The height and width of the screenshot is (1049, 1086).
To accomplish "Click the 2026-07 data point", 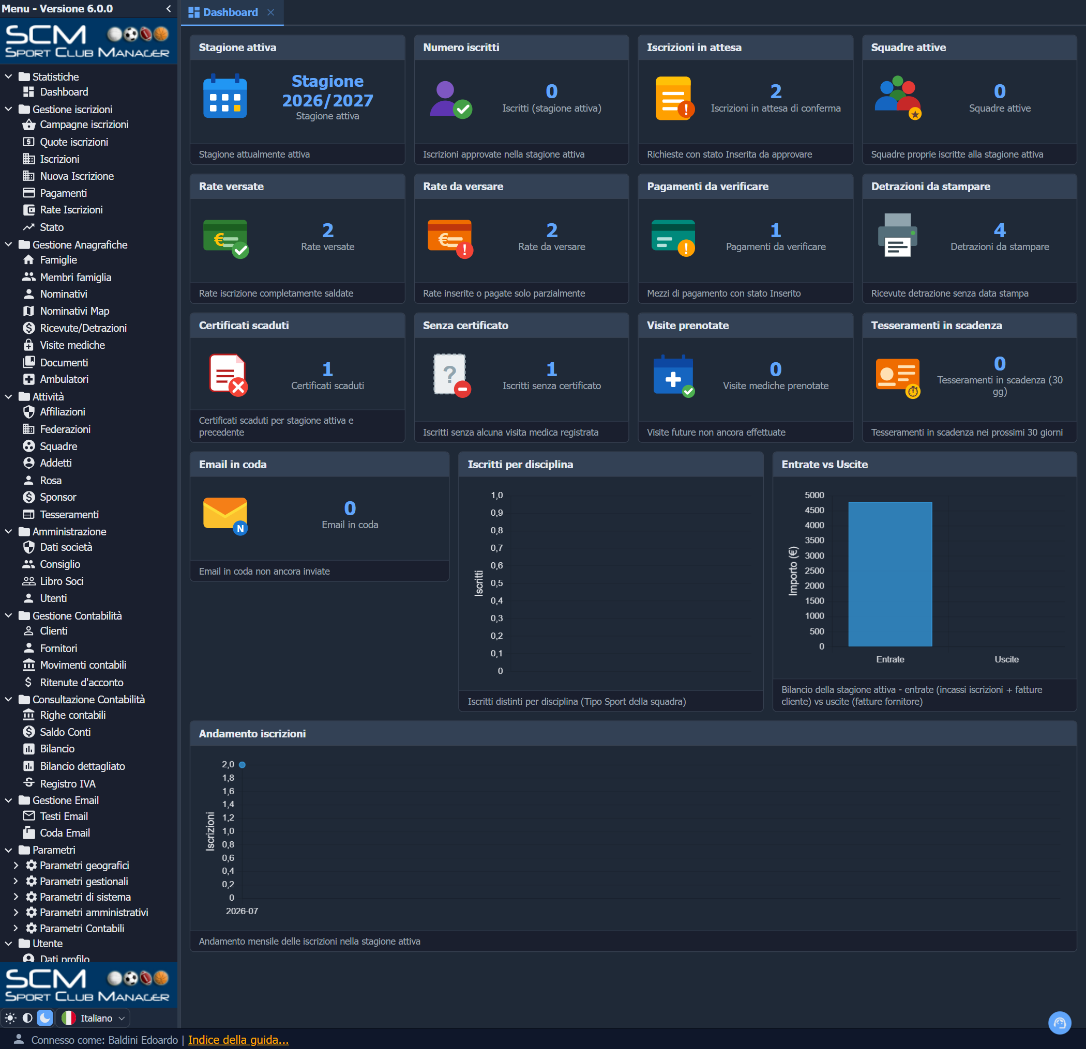I will click(242, 764).
